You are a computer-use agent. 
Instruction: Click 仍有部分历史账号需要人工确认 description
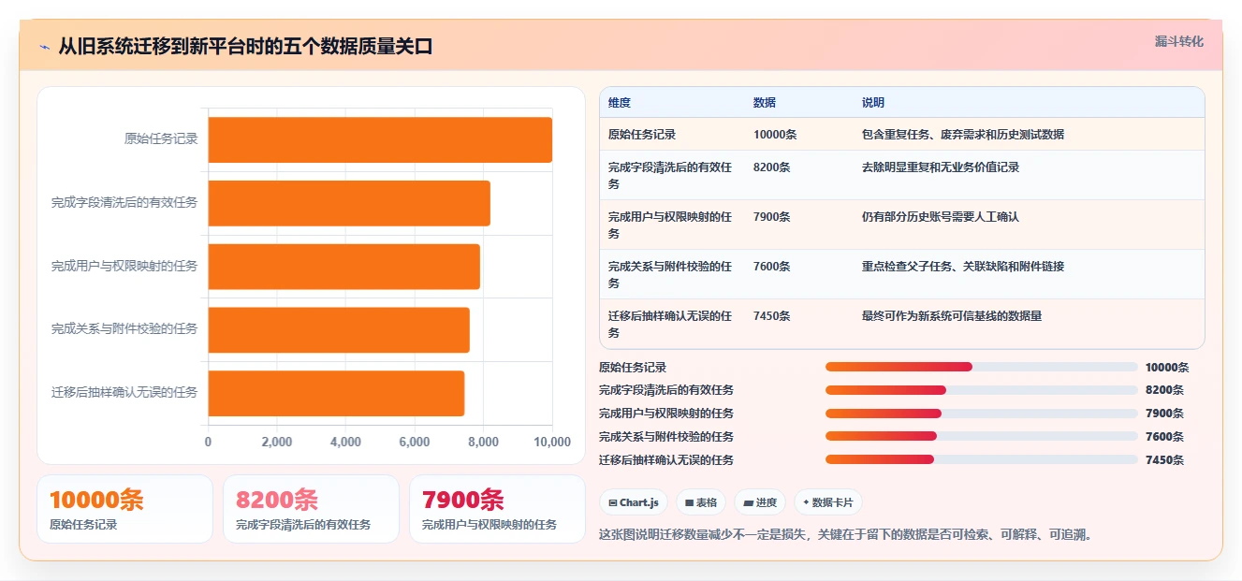click(x=941, y=217)
